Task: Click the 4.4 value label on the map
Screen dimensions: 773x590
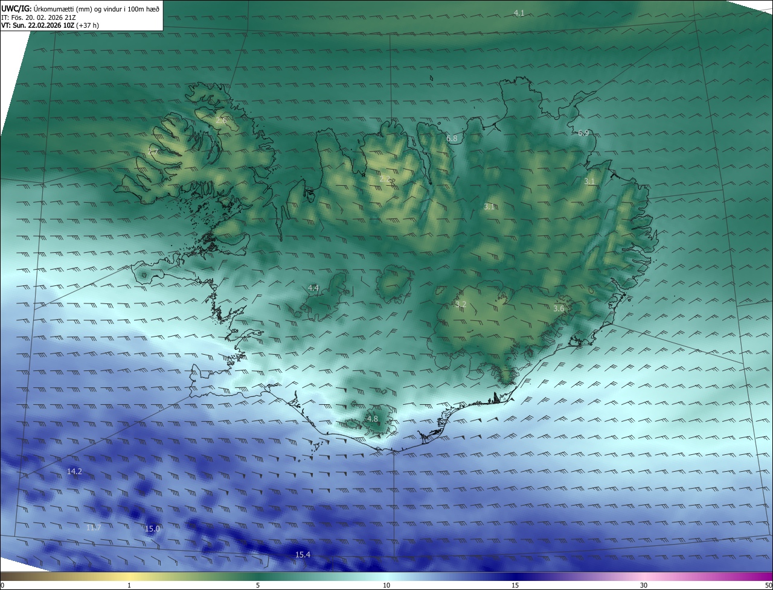Action: point(313,288)
